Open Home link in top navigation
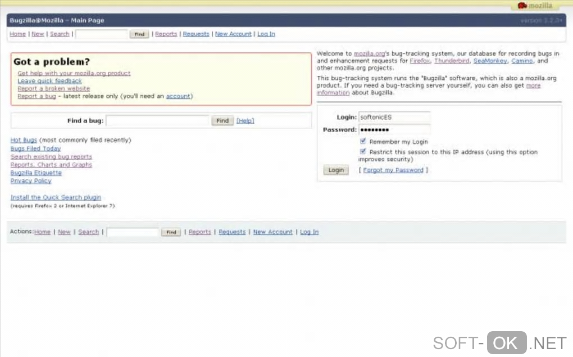The height and width of the screenshot is (357, 573). [17, 34]
